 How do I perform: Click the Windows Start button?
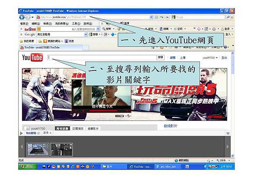tap(27, 166)
